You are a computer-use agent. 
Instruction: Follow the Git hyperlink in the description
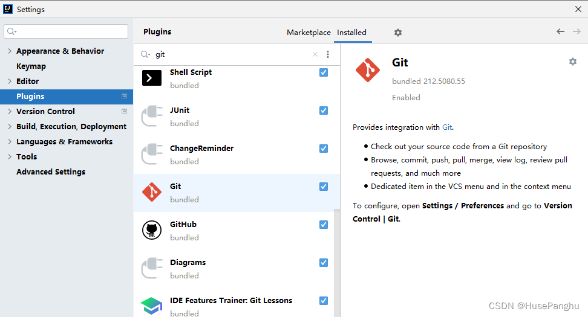pyautogui.click(x=446, y=127)
